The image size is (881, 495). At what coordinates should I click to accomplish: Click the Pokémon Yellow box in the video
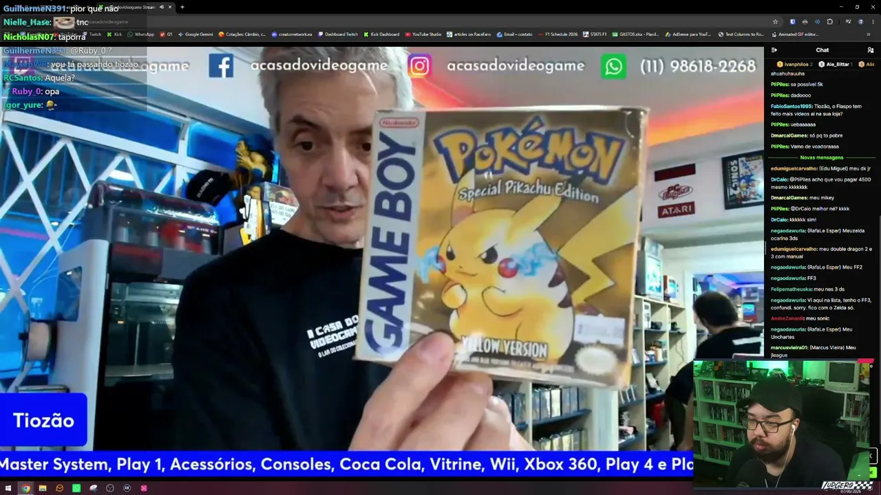pos(502,247)
